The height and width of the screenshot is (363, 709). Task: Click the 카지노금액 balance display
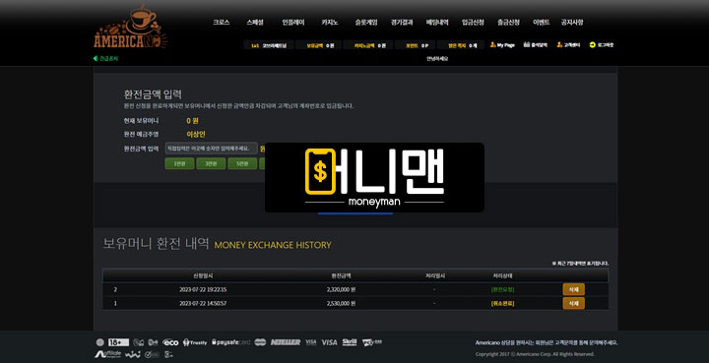click(369, 45)
